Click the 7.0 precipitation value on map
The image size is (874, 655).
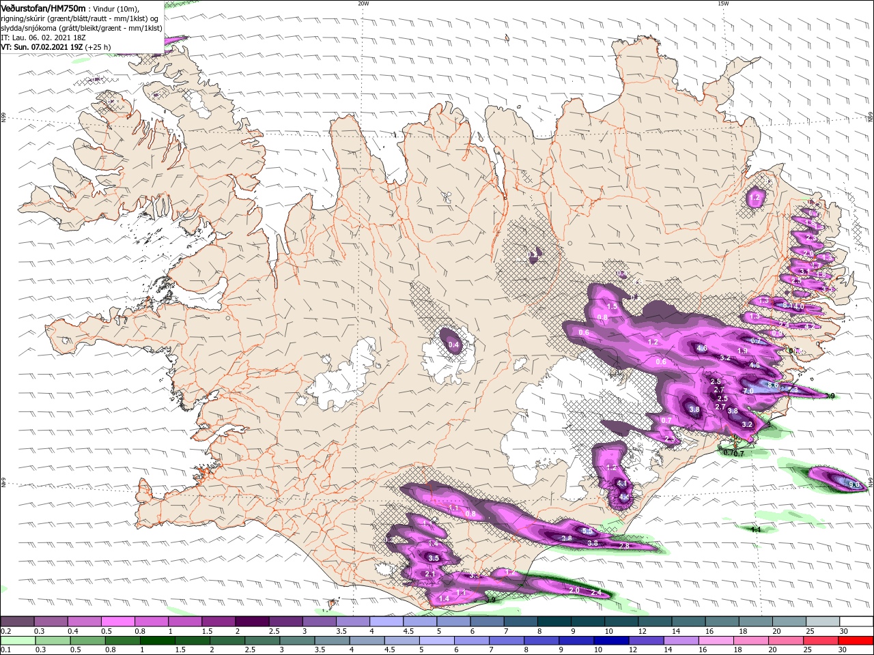pyautogui.click(x=748, y=391)
